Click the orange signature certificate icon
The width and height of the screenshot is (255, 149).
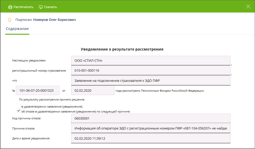pyautogui.click(x=10, y=20)
